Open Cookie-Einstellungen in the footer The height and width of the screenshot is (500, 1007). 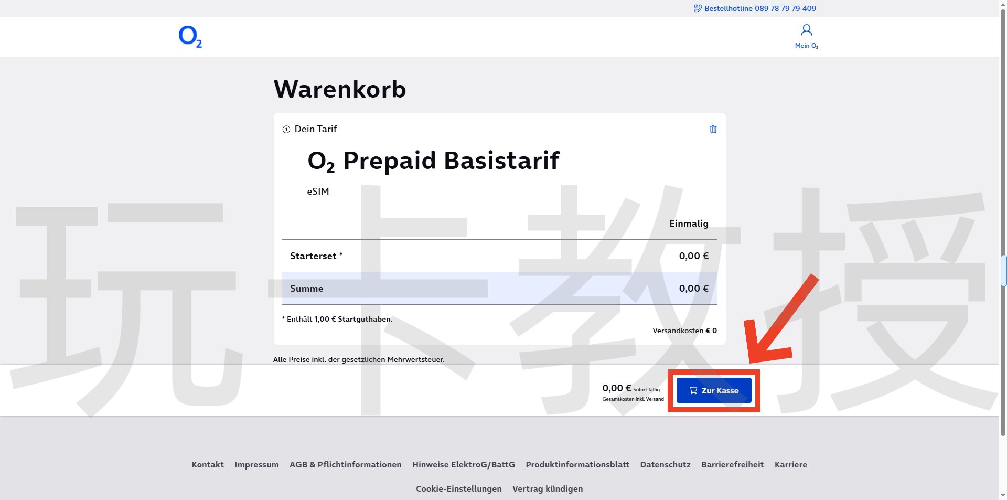458,488
